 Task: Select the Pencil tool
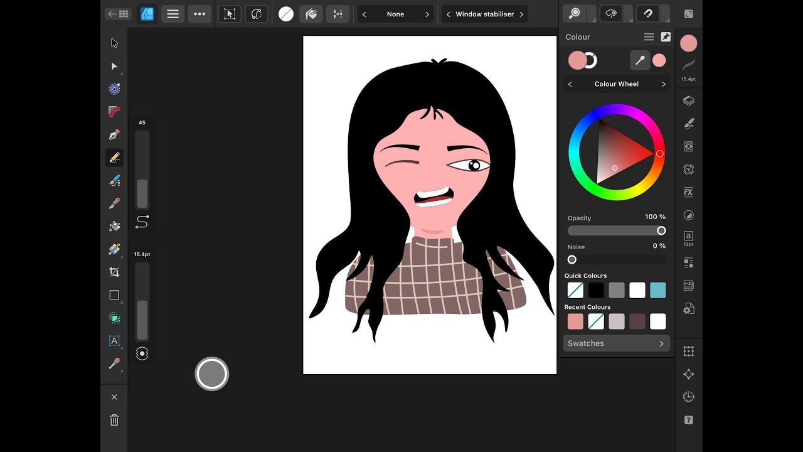[114, 158]
